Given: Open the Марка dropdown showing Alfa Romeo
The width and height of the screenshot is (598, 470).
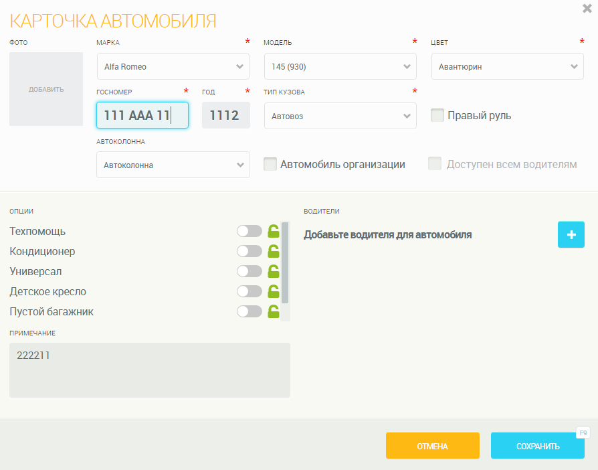Looking at the screenshot, I should 173,66.
